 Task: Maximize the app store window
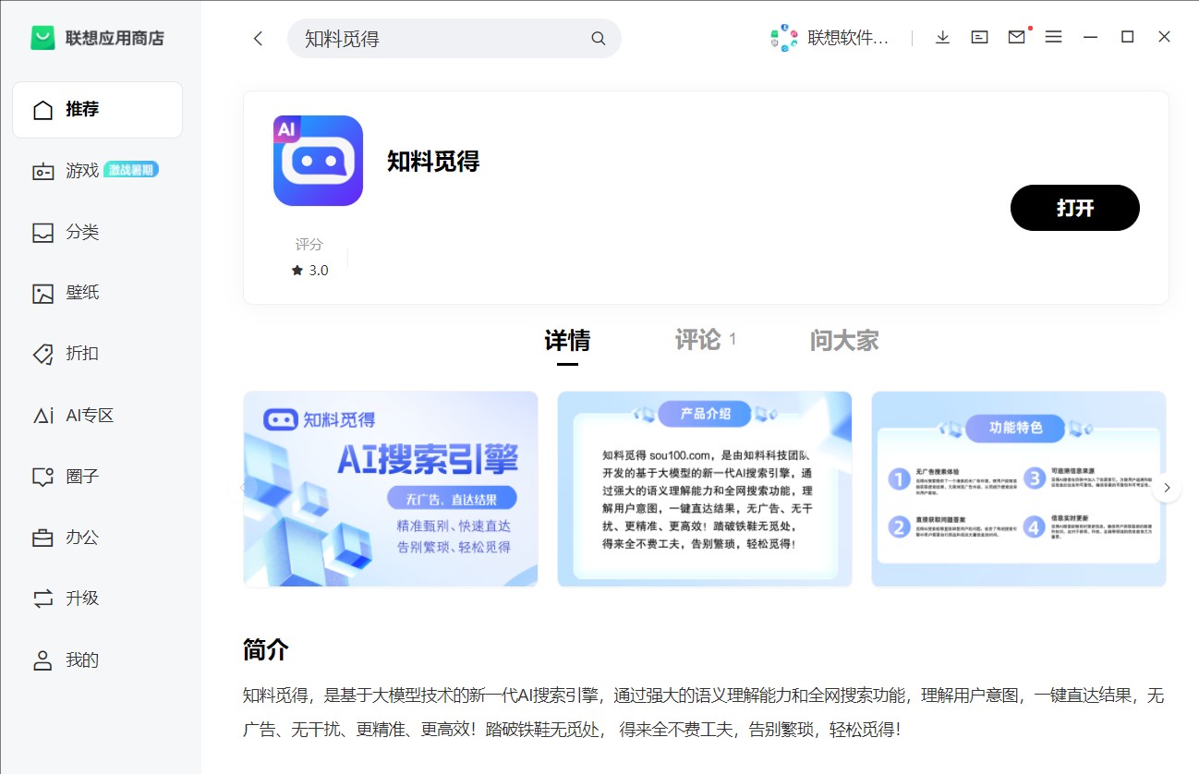1127,37
